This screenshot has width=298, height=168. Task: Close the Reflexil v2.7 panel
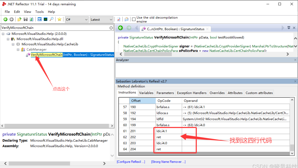tap(295, 81)
